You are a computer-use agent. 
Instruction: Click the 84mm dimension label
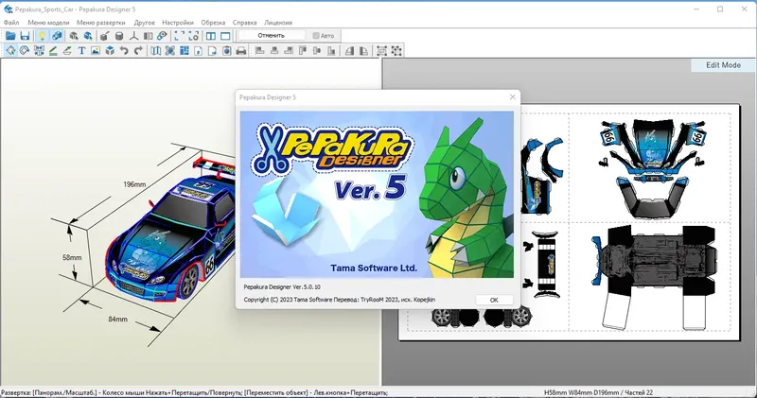[117, 319]
